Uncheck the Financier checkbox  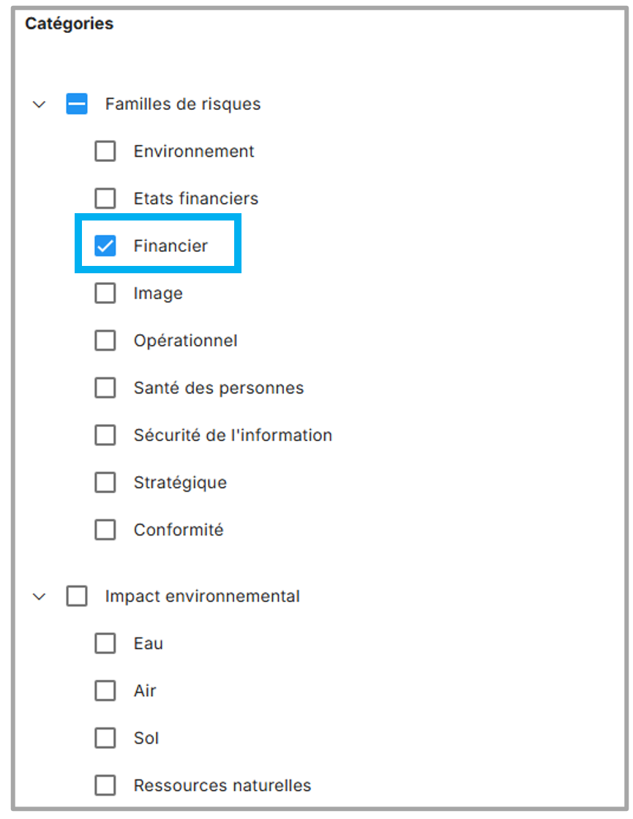click(105, 246)
